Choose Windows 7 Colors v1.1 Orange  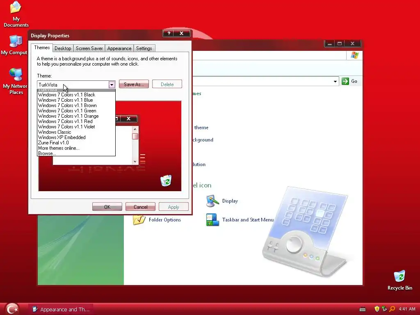(x=76, y=116)
